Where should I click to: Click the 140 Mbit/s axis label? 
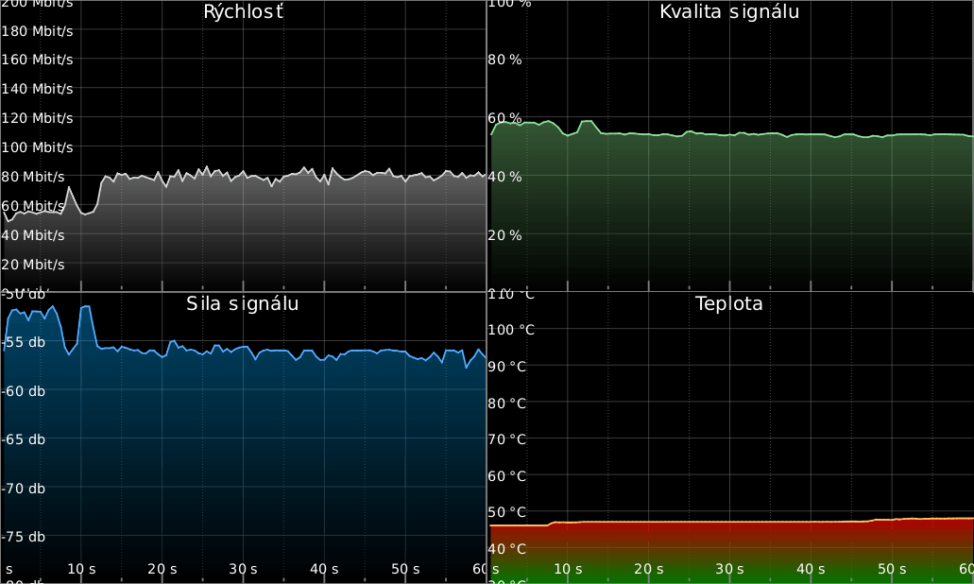(37, 89)
